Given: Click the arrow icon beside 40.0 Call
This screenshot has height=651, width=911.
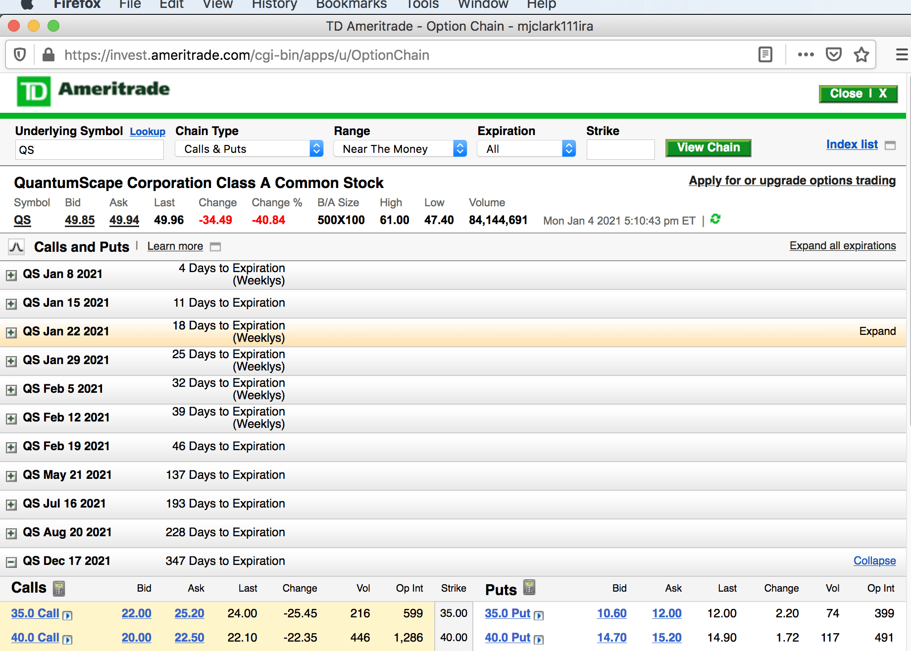Looking at the screenshot, I should coord(67,640).
